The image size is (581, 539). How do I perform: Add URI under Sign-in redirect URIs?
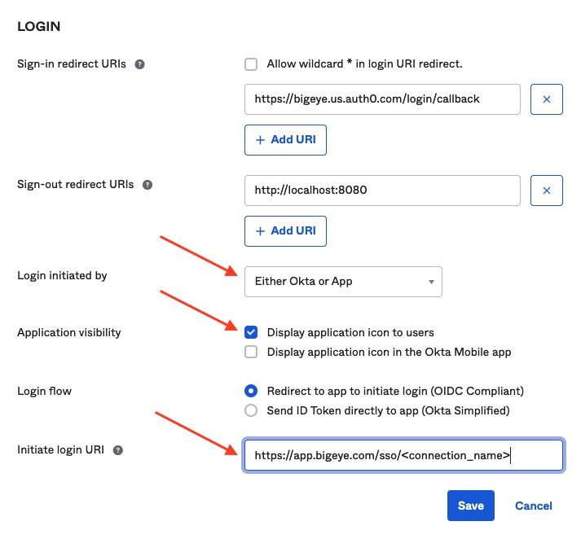coord(285,140)
